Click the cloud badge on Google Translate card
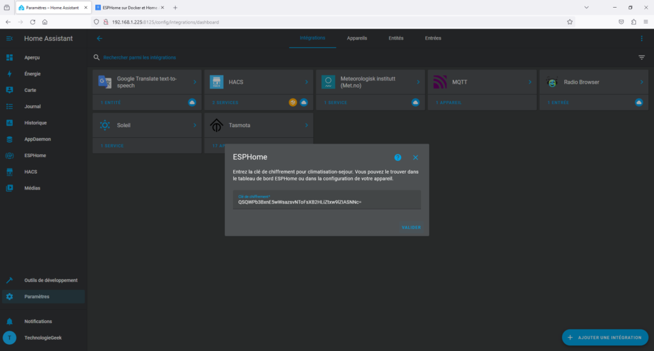The height and width of the screenshot is (351, 654). click(192, 103)
